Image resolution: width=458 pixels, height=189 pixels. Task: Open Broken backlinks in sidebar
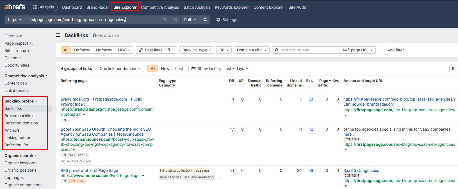click(20, 116)
